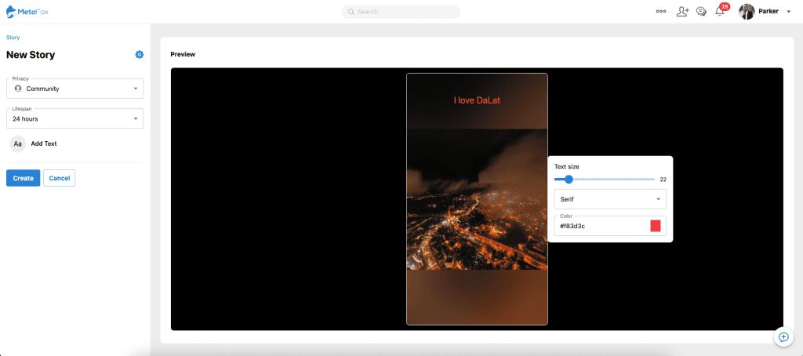Click the Aa Add Text icon
The image size is (803, 356).
click(18, 143)
